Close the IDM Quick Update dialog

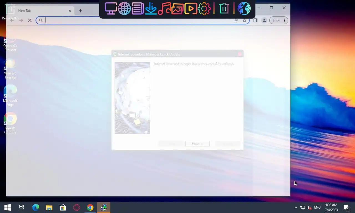(240, 54)
